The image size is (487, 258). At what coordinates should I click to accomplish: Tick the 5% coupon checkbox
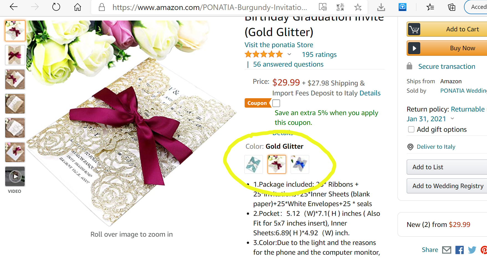[276, 103]
